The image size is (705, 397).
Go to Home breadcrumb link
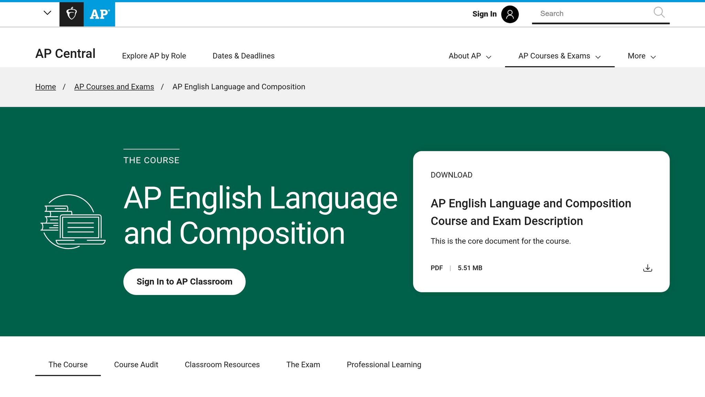45,87
